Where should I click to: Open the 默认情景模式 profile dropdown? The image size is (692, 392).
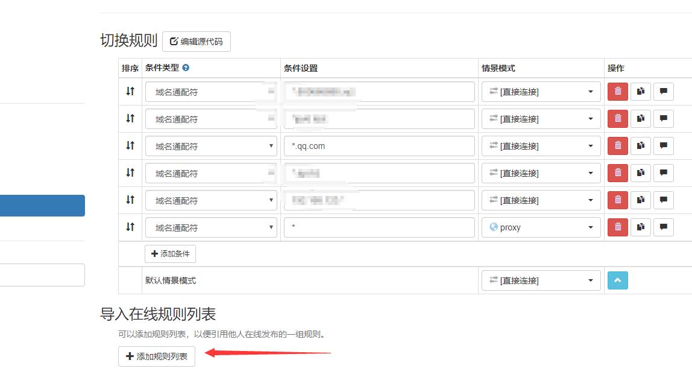pos(541,280)
